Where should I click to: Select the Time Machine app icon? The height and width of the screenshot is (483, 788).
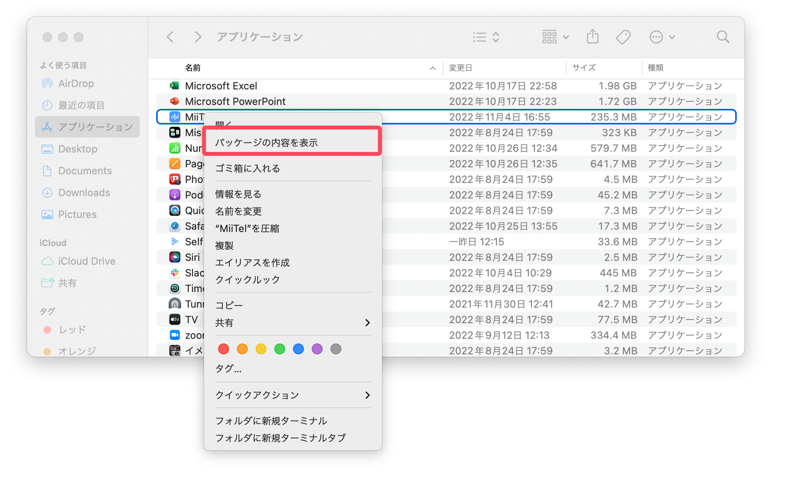[174, 288]
